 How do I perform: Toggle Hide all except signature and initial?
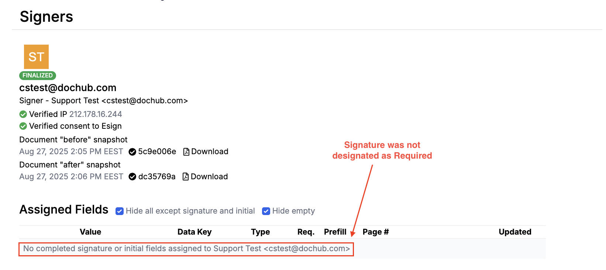click(x=120, y=211)
